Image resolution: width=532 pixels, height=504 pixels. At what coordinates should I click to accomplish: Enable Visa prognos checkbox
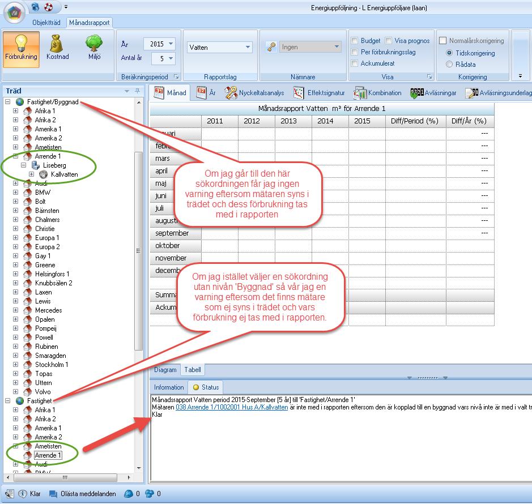coord(389,41)
